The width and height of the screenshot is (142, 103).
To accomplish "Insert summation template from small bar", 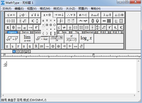I will [98, 28].
